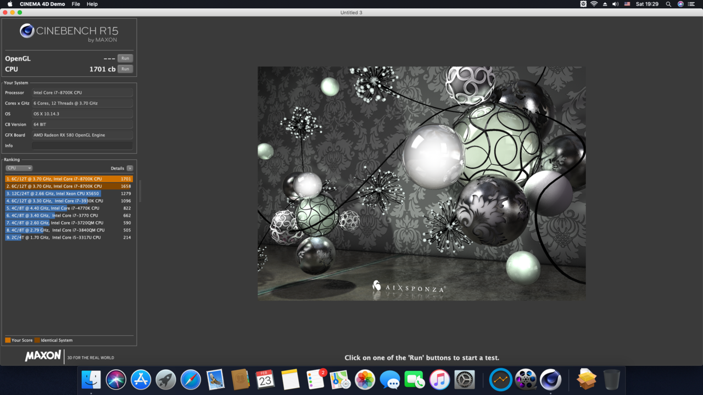
Task: Click the volume menu bar icon
Action: point(615,4)
